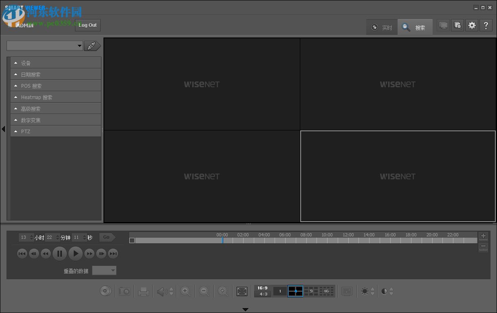The height and width of the screenshot is (313, 497).
Task: Switch to the 4:3 aspect ratio
Action: [x=263, y=294]
